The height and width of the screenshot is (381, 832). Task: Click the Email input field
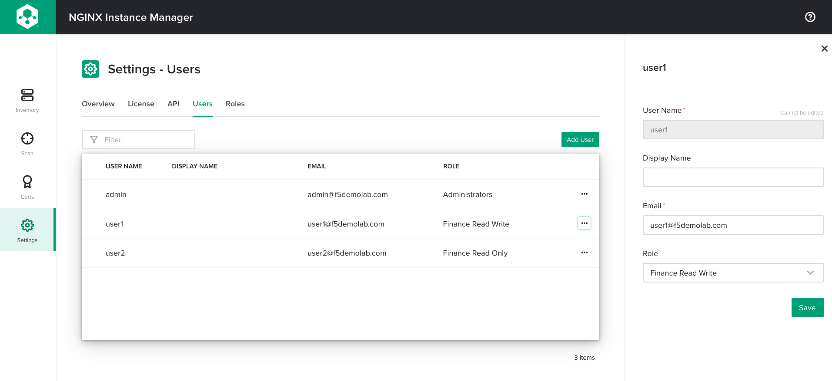733,225
